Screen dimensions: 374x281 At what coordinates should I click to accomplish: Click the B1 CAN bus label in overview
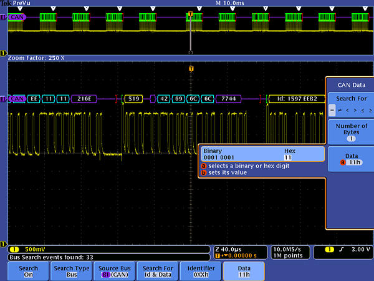pos(16,17)
